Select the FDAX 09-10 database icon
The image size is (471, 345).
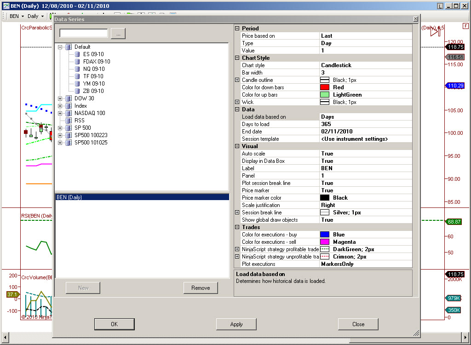(77, 61)
